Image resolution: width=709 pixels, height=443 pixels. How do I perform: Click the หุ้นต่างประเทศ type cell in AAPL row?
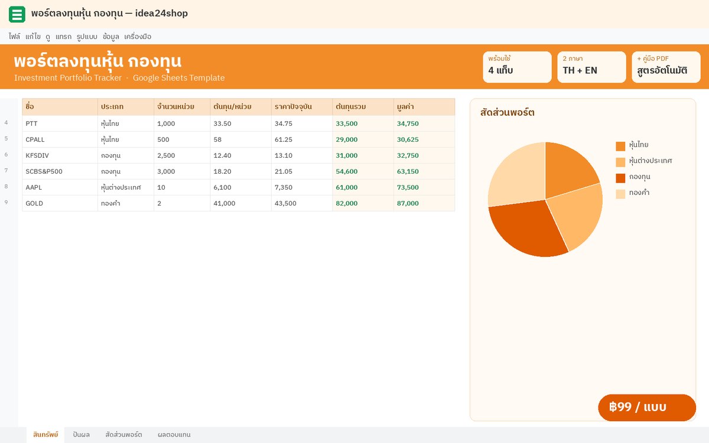pyautogui.click(x=126, y=187)
